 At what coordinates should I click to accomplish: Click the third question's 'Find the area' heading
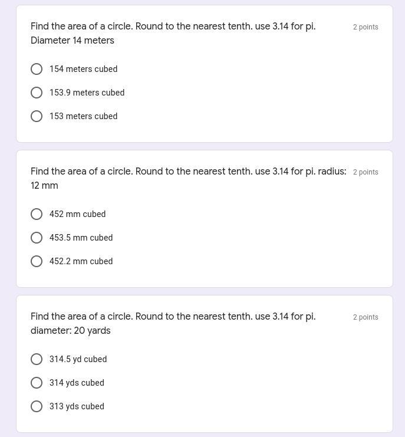click(173, 317)
